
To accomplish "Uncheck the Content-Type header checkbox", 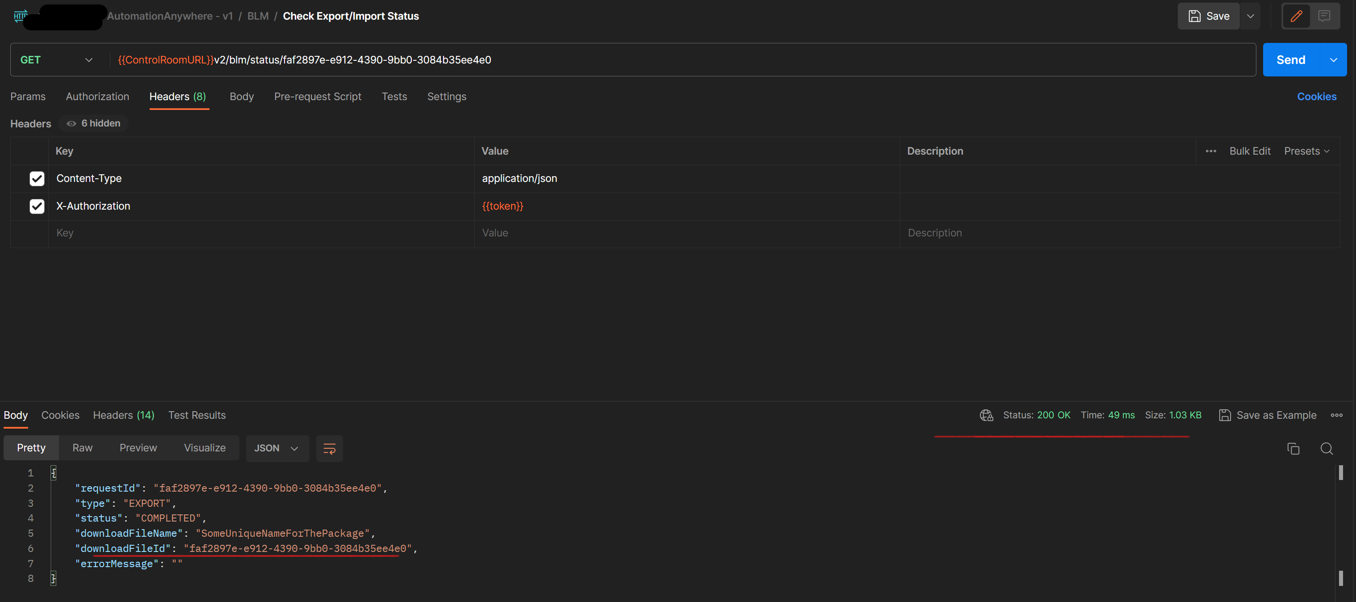I will [37, 179].
